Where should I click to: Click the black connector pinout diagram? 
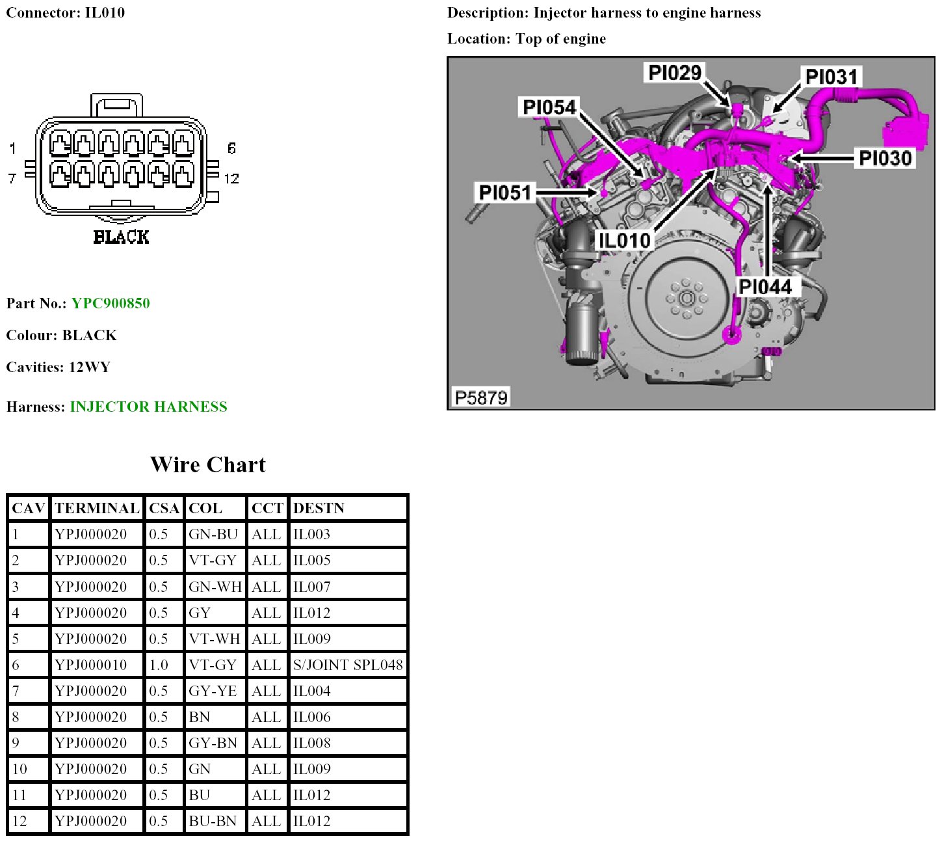click(x=122, y=166)
